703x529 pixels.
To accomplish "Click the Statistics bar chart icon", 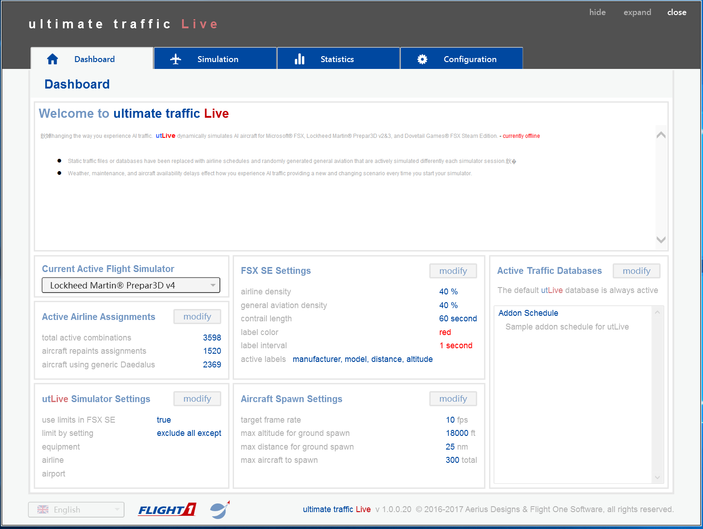I will 299,59.
